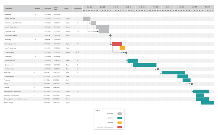Select the Finalize mocks task name
The image size is (218, 135).
[x=9, y=69]
